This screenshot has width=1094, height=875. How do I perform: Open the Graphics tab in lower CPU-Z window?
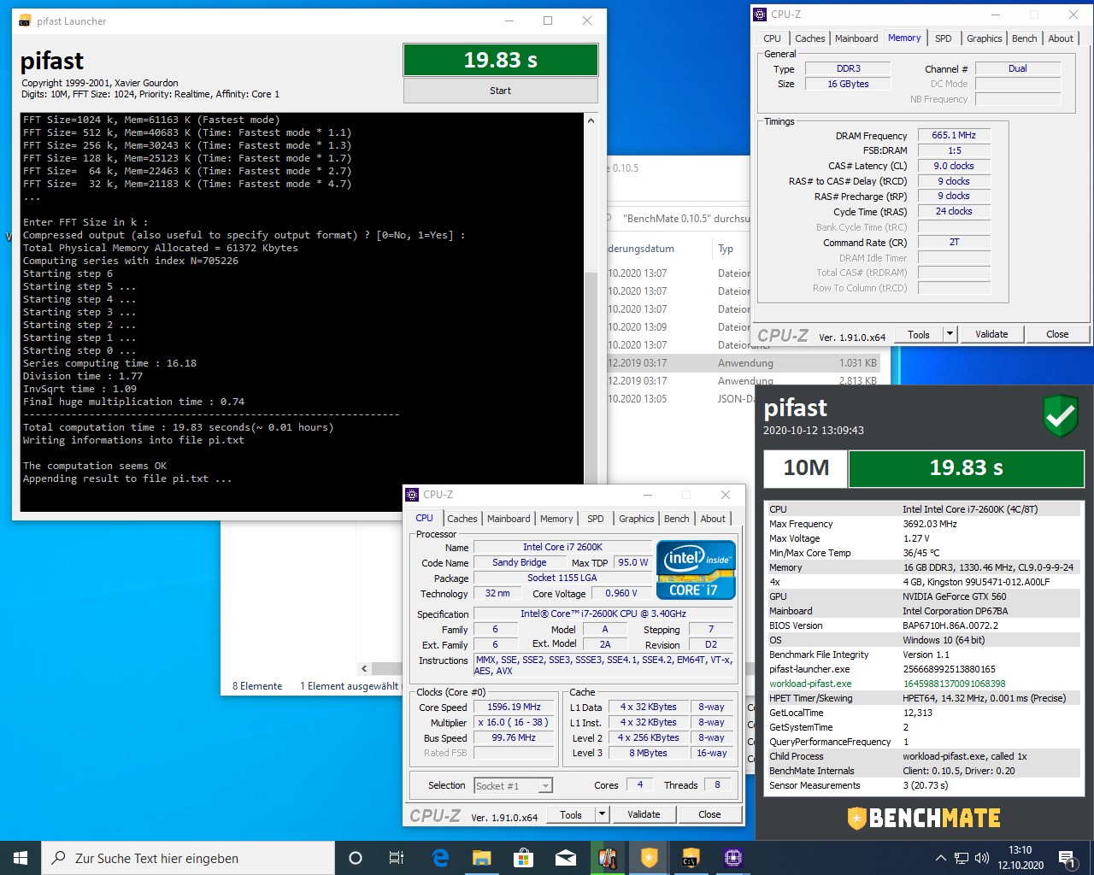click(x=637, y=519)
